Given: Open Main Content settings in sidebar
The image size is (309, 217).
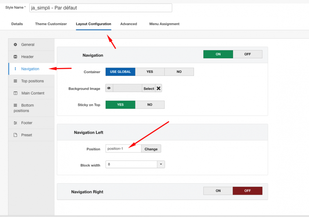Looking at the screenshot, I should [31, 93].
